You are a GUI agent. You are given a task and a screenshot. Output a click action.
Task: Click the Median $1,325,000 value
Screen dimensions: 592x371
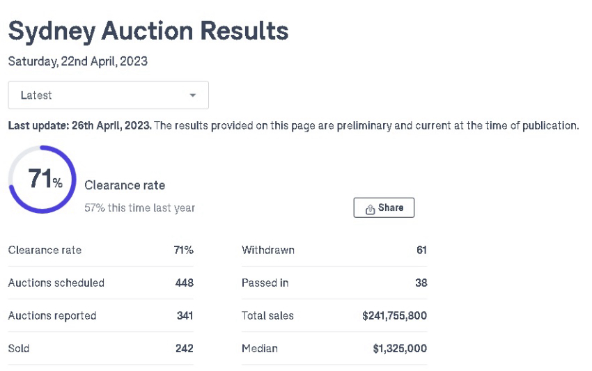tap(400, 348)
